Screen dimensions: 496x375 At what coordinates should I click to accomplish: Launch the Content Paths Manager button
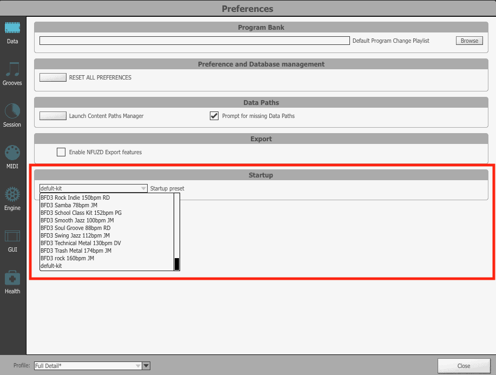click(53, 116)
